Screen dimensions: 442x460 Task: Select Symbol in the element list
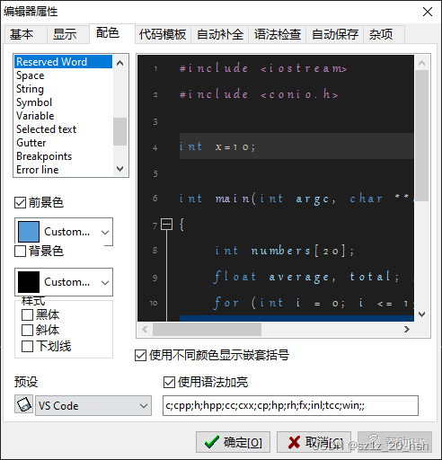[64, 102]
